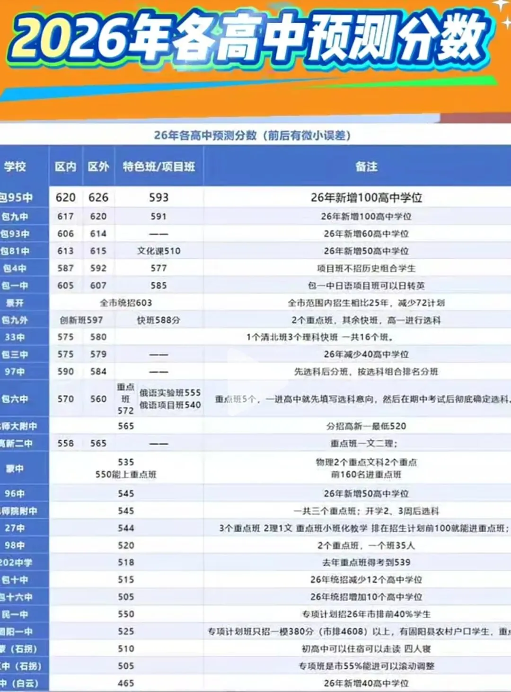This screenshot has height=692, width=511.
Task: Click 区外 score 580 for 33中
Action: pos(98,337)
